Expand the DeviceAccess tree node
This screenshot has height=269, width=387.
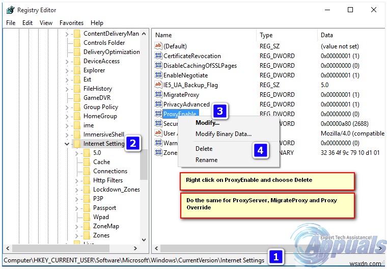coord(67,62)
